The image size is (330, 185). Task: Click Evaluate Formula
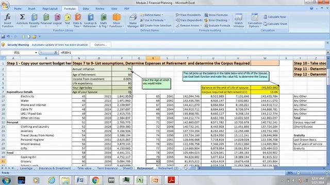click(x=217, y=25)
